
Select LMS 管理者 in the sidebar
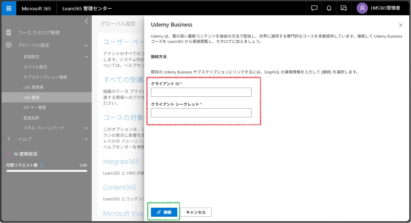[x=33, y=87]
